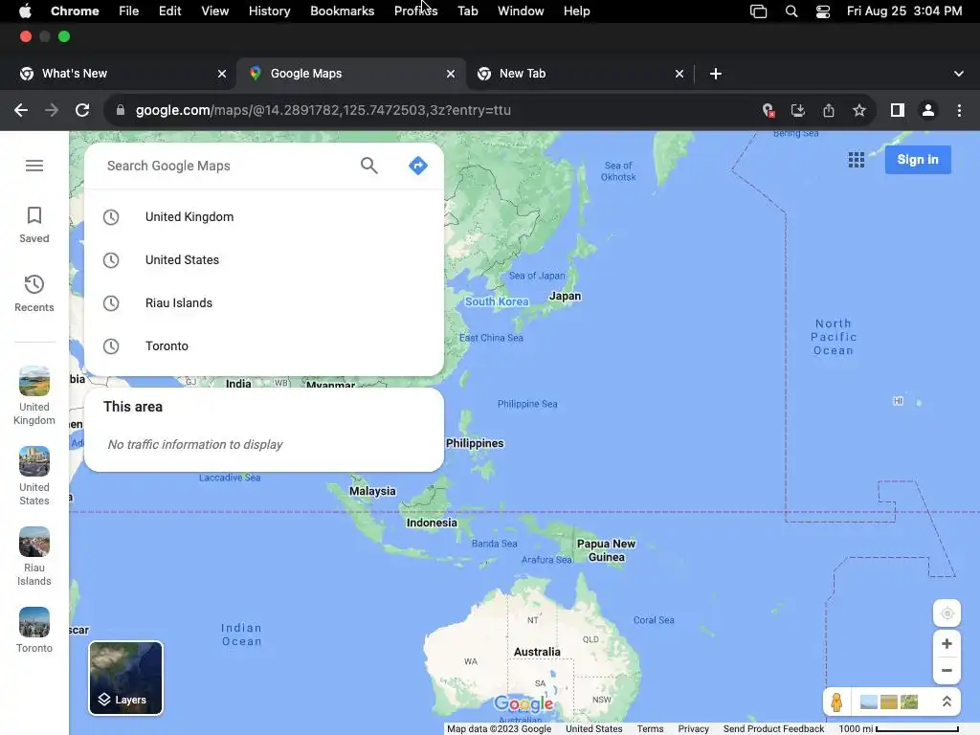The width and height of the screenshot is (980, 735).
Task: Bookmark this page with the star
Action: (x=859, y=111)
